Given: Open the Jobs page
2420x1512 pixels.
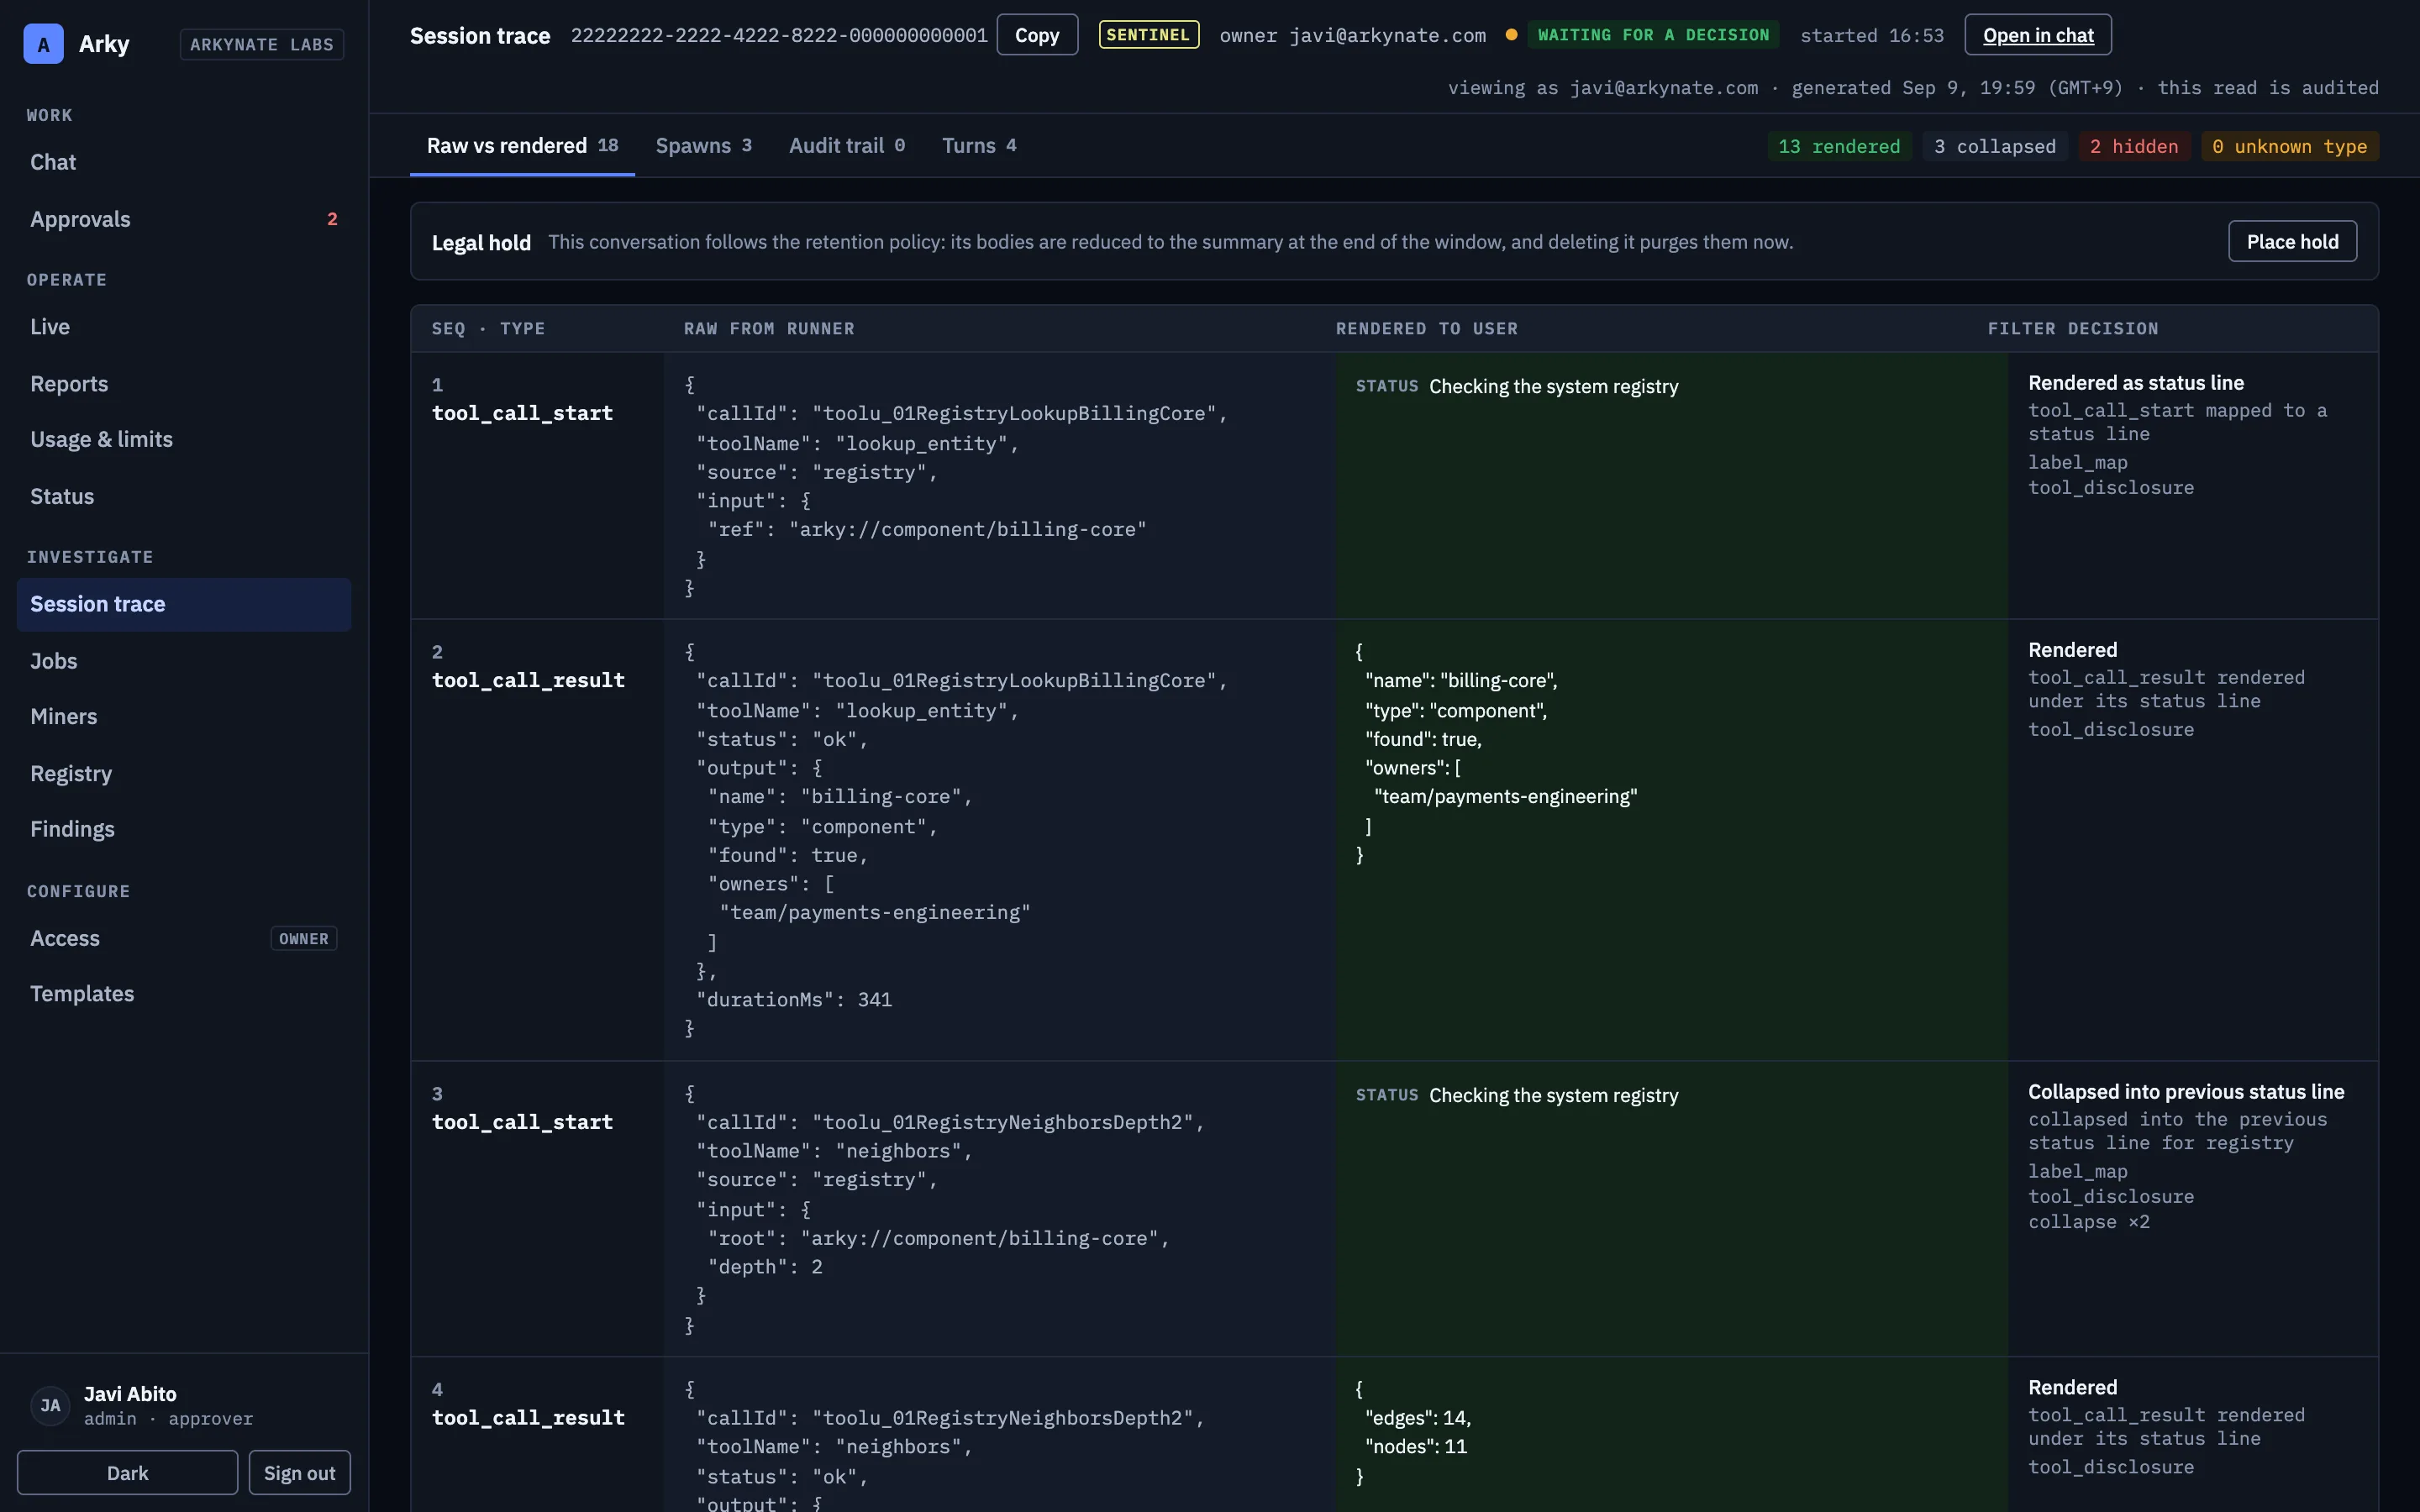Looking at the screenshot, I should [x=184, y=661].
